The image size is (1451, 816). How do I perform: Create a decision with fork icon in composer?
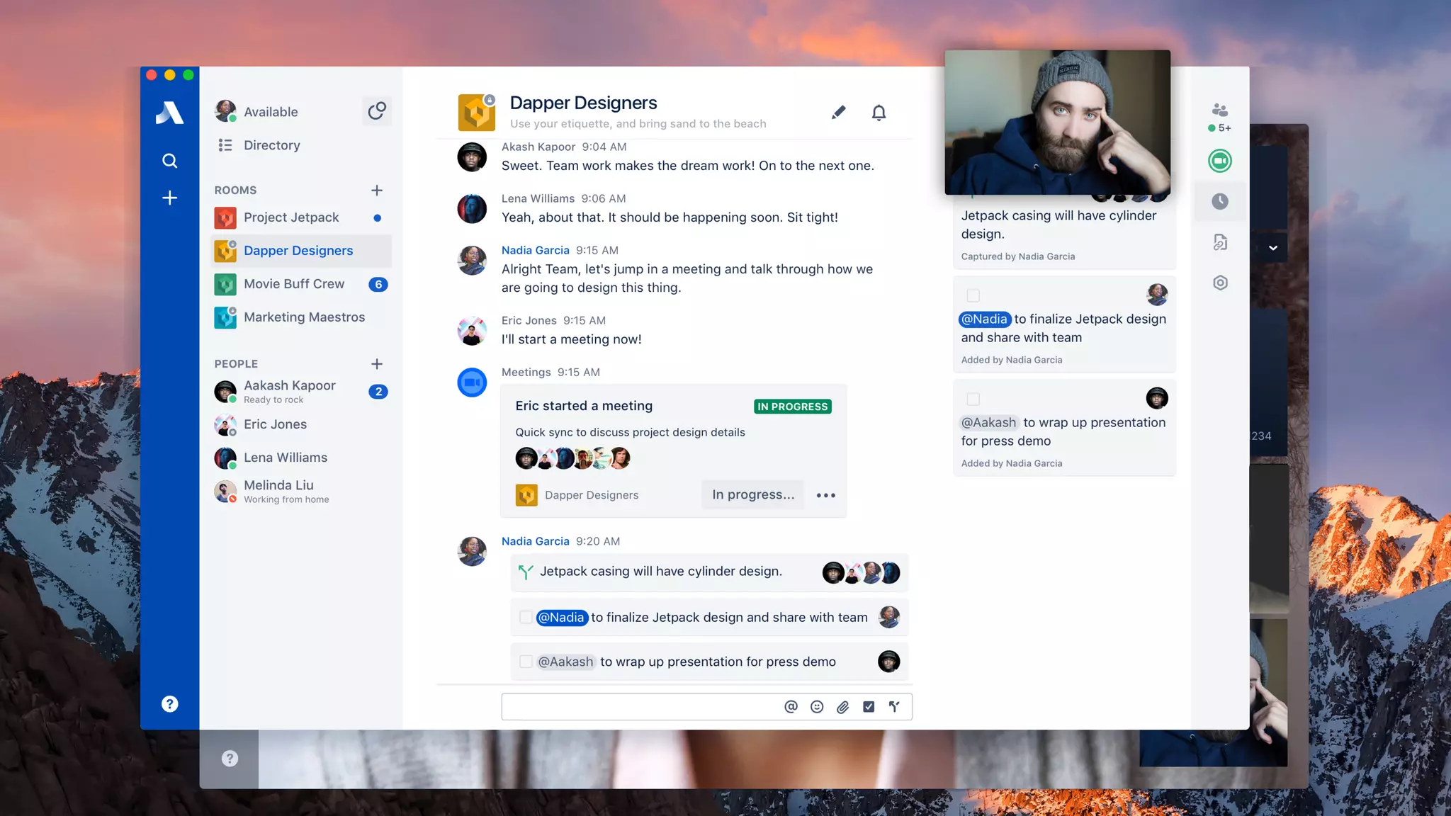(x=894, y=706)
